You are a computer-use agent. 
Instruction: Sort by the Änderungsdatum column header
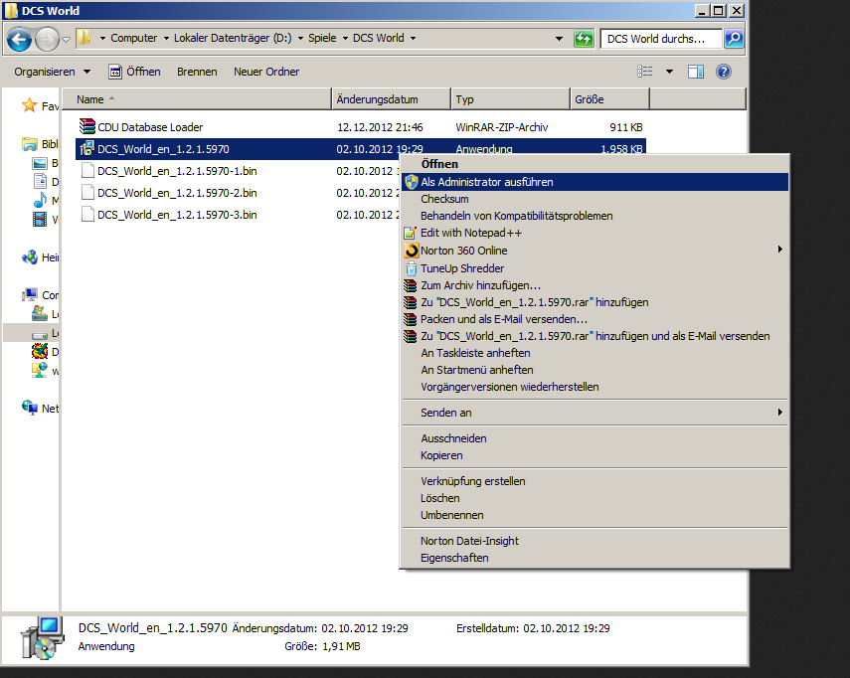[391, 99]
